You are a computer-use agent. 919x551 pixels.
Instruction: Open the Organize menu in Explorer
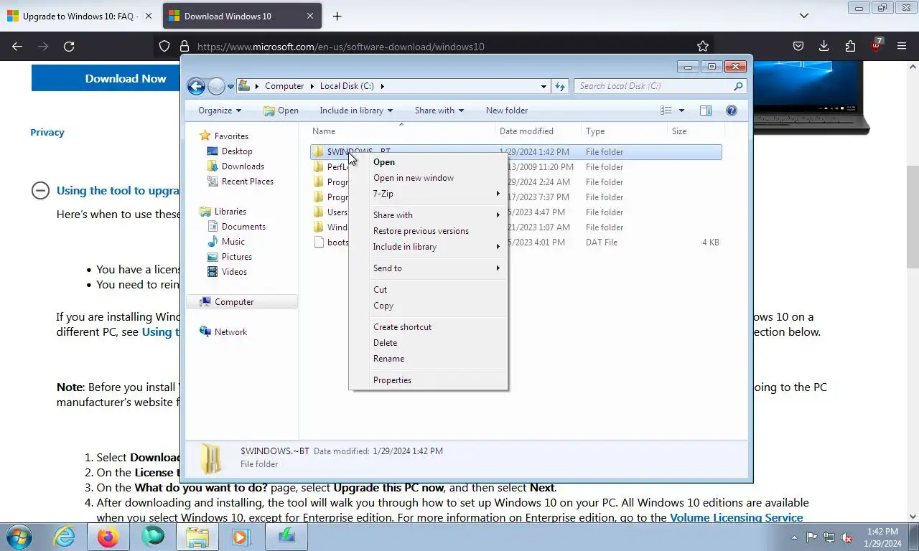(220, 110)
